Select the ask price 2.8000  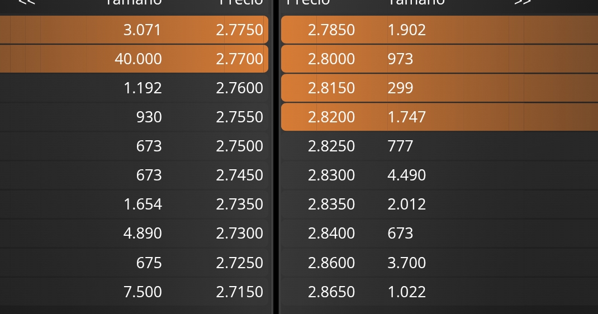click(x=331, y=59)
